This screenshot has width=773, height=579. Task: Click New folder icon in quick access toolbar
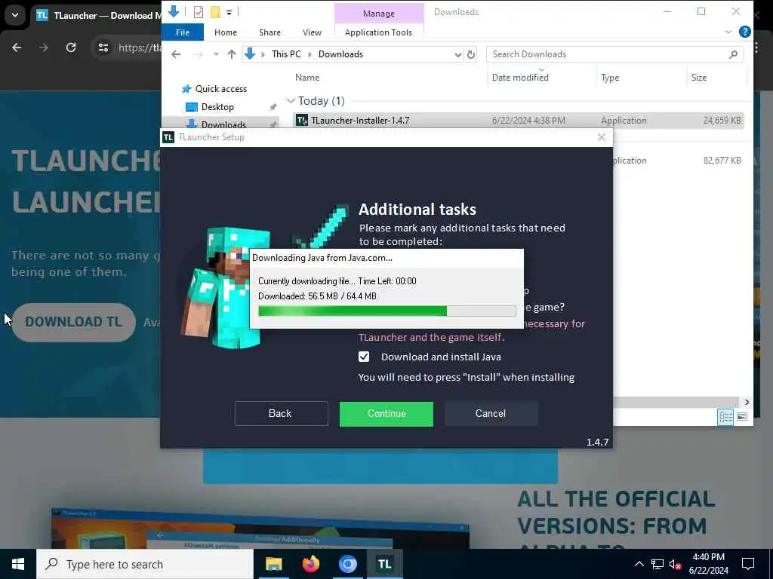pos(215,12)
